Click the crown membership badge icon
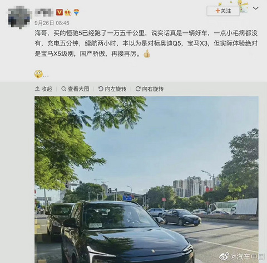 point(68,12)
